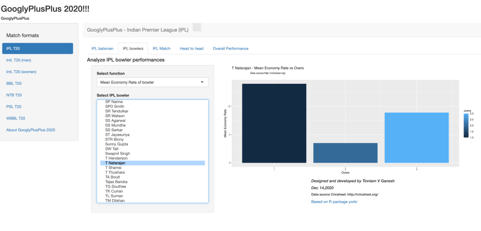
Task: Select Intl. T20 (women) format
Action: click(x=21, y=72)
